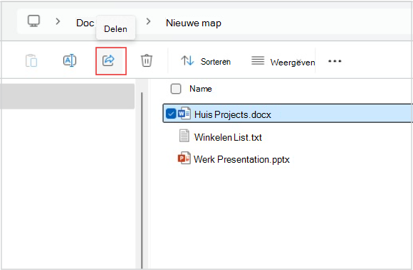Click the text file icon of Winkelen List.txt
413x270 pixels.
click(184, 136)
